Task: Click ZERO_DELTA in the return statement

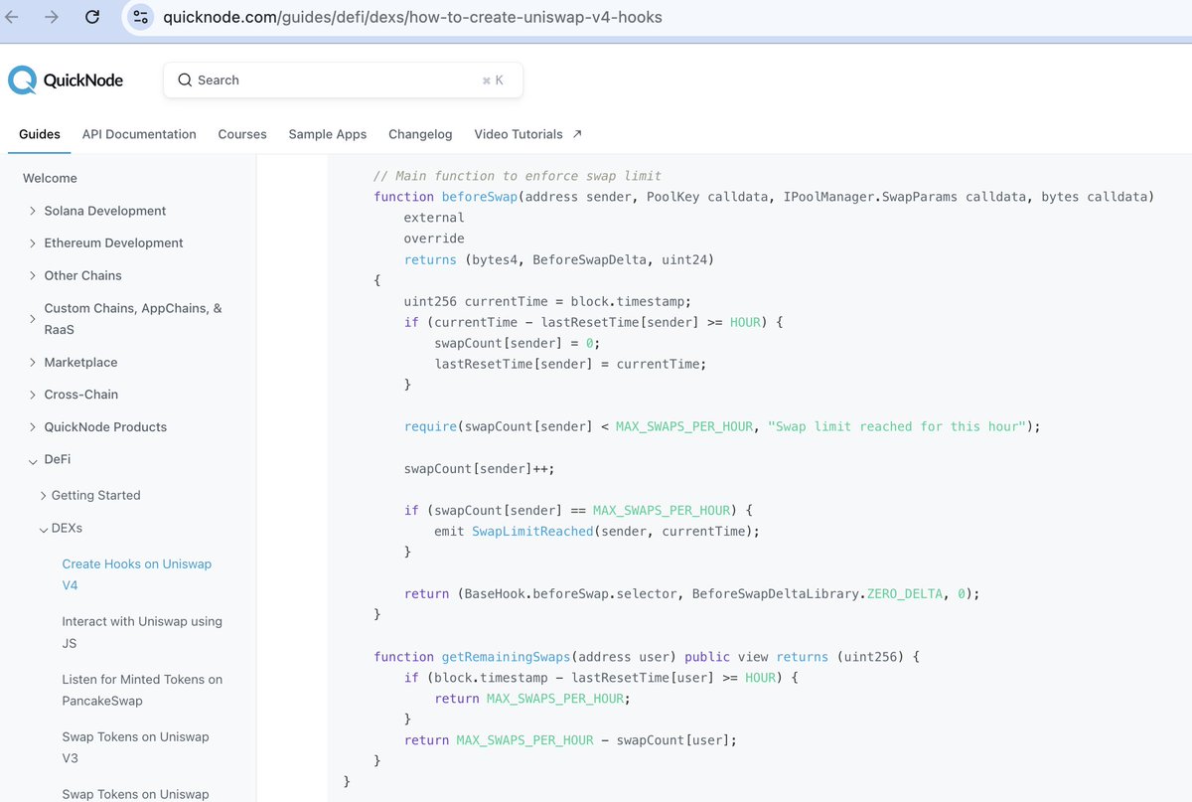Action: tap(904, 593)
